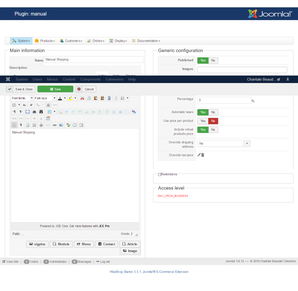298x291 pixels.
Task: Set Published to No
Action: pos(213,60)
